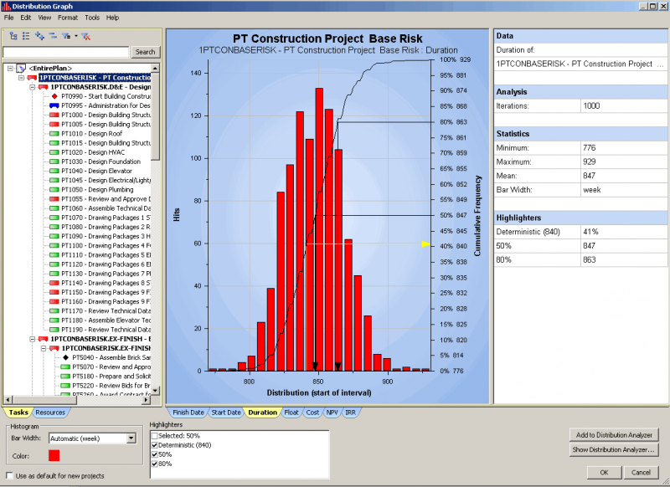Image resolution: width=670 pixels, height=487 pixels.
Task: Uncheck the 50% highlighter checkbox
Action: [x=155, y=454]
